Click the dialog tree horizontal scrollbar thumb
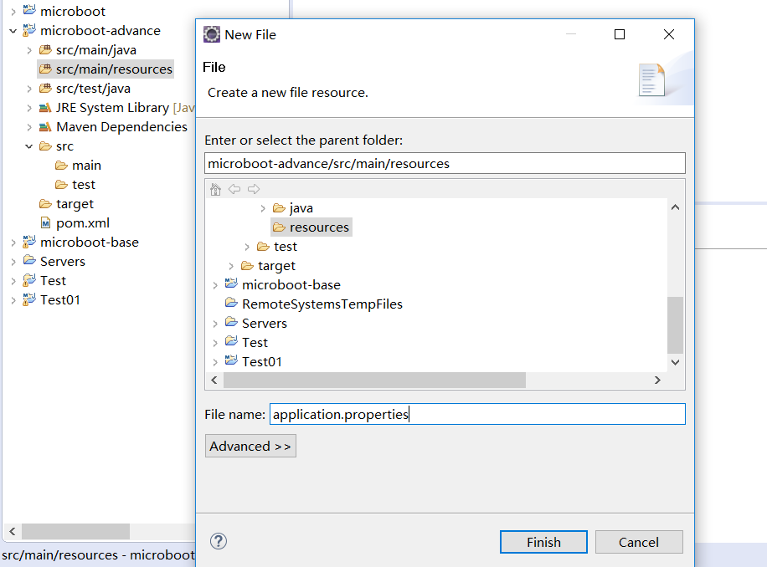Screen dimensions: 767x567 click(374, 380)
